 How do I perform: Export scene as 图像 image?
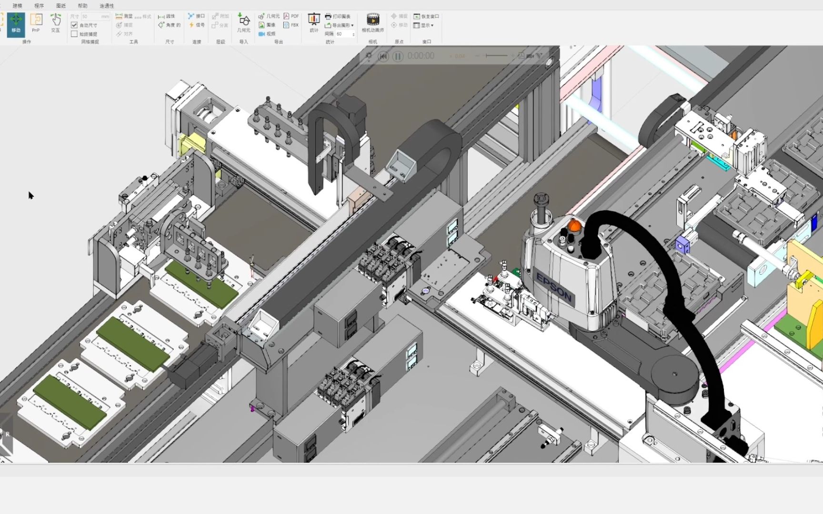tap(267, 25)
